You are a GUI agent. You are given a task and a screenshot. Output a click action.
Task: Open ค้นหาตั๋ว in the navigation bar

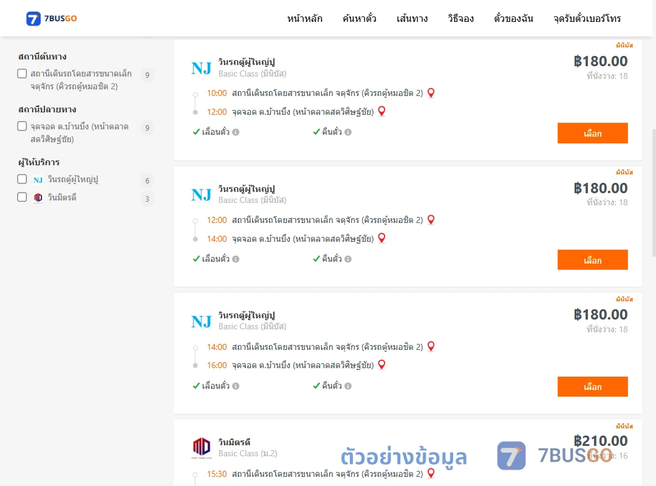(x=360, y=18)
